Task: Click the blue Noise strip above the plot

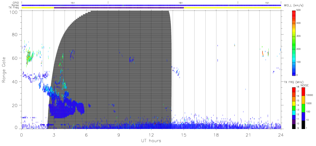Action: point(151,5)
